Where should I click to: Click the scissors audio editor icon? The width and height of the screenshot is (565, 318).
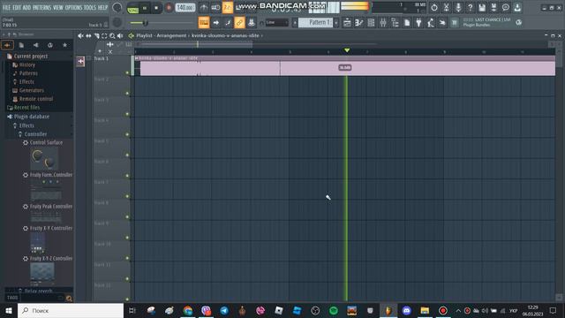[x=446, y=7]
